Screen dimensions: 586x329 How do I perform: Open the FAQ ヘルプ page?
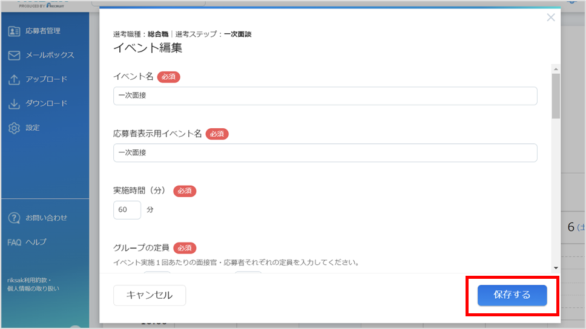[x=27, y=242]
